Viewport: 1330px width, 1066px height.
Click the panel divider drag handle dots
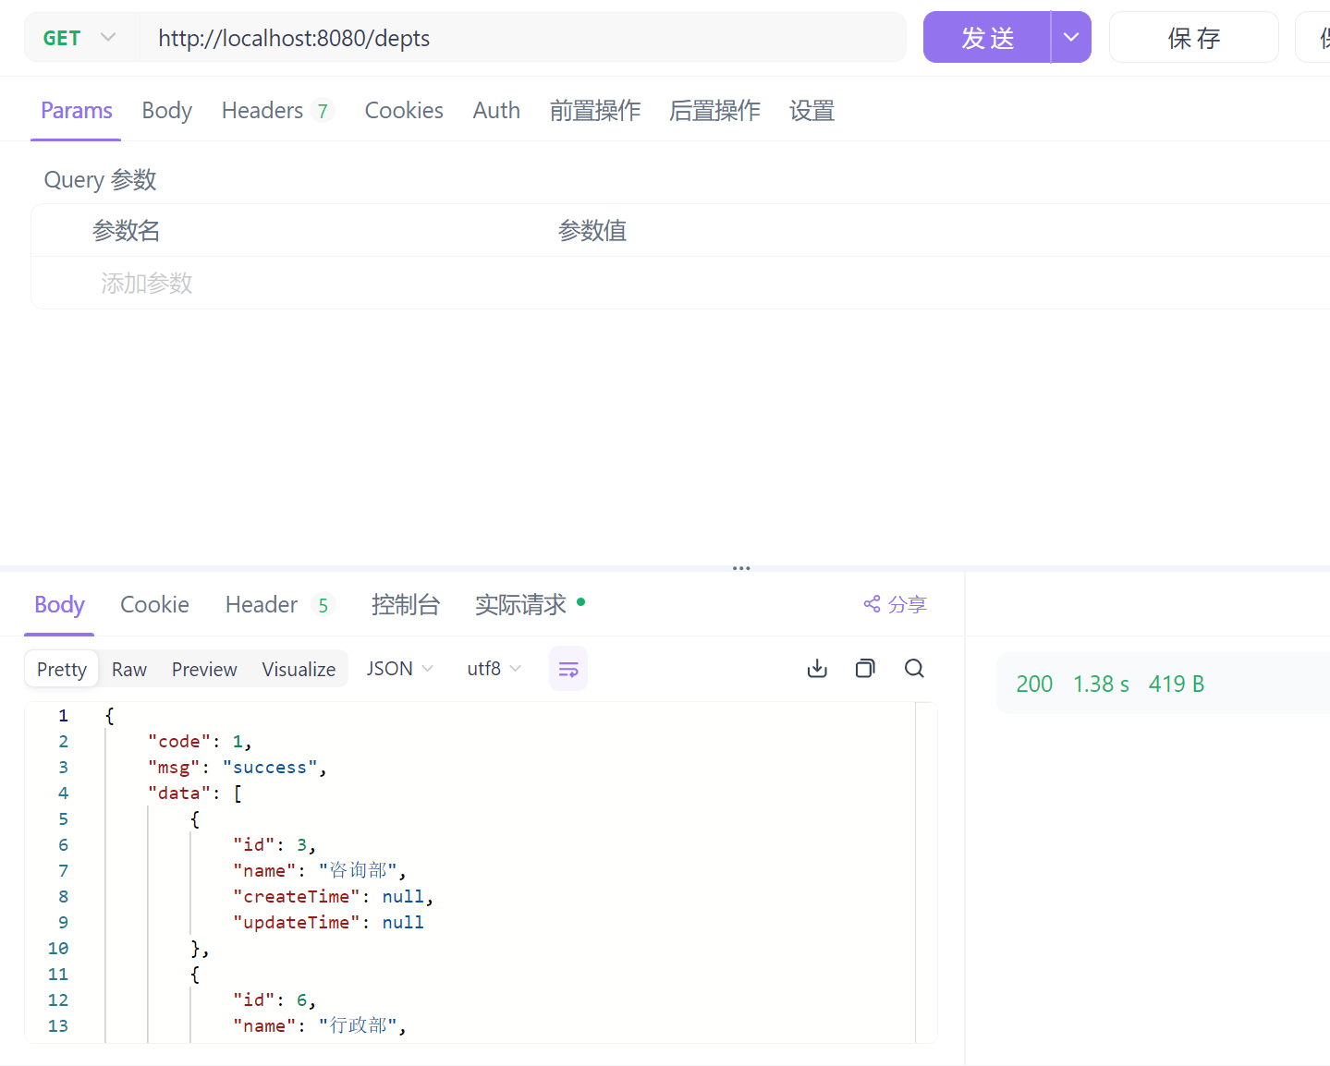741,568
